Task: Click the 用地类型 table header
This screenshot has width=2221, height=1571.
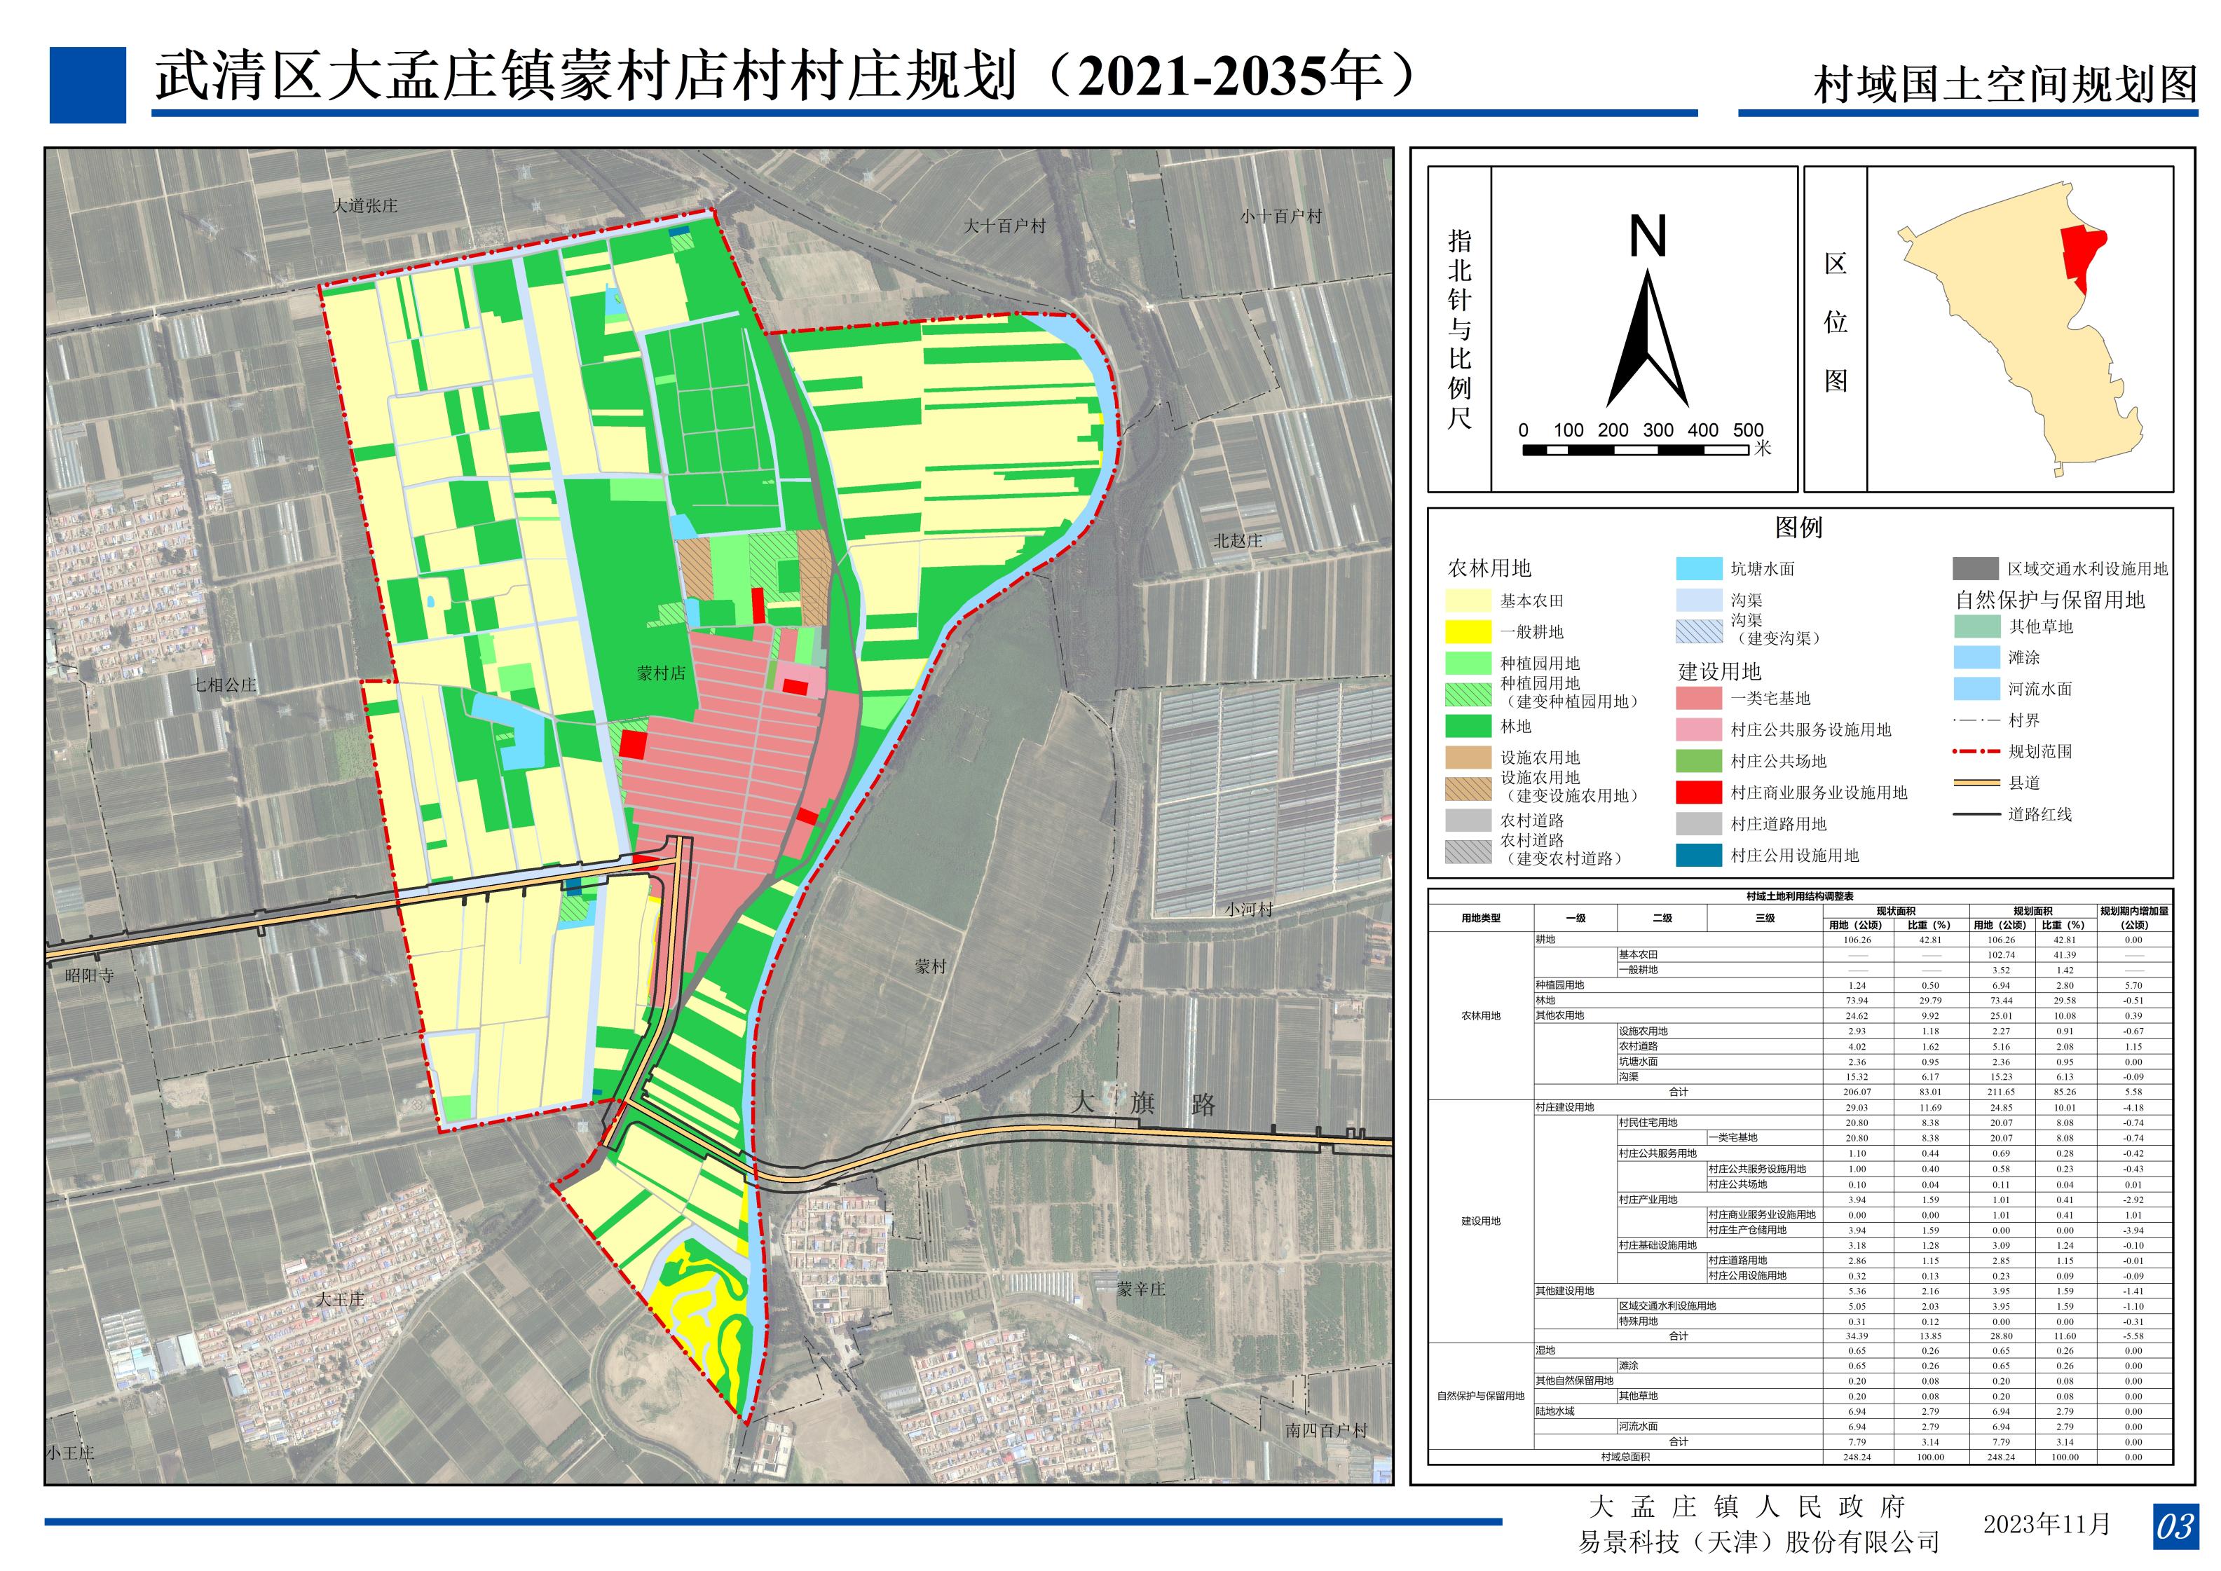Action: point(1481,918)
